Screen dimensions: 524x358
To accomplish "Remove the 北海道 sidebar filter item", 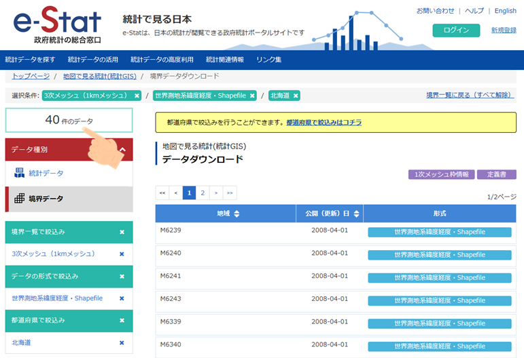I will click(122, 342).
